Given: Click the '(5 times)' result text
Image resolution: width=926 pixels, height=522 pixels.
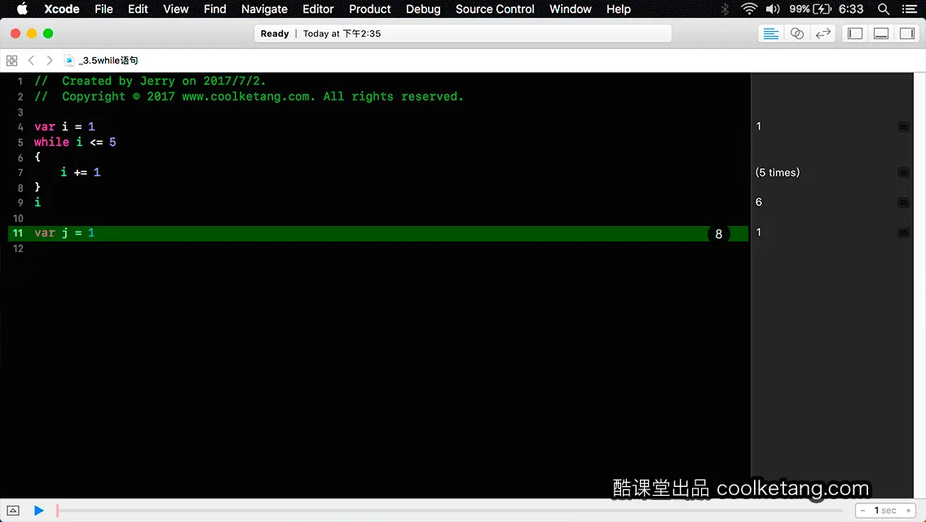Looking at the screenshot, I should (777, 172).
